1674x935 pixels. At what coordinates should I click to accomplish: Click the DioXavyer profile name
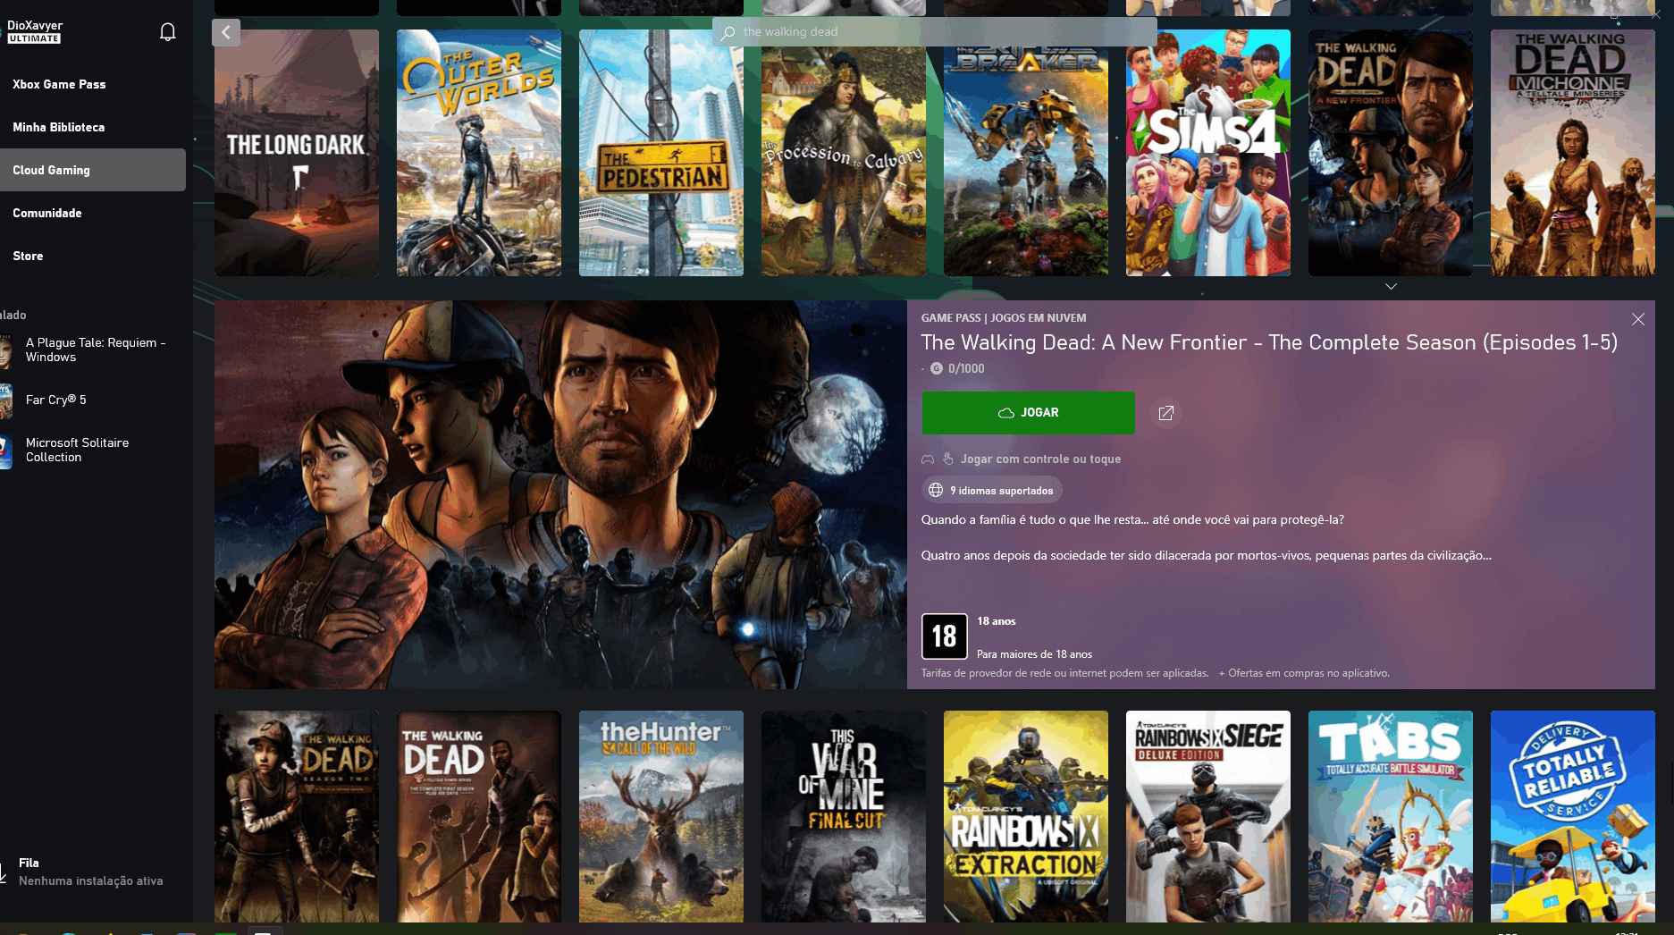35,25
